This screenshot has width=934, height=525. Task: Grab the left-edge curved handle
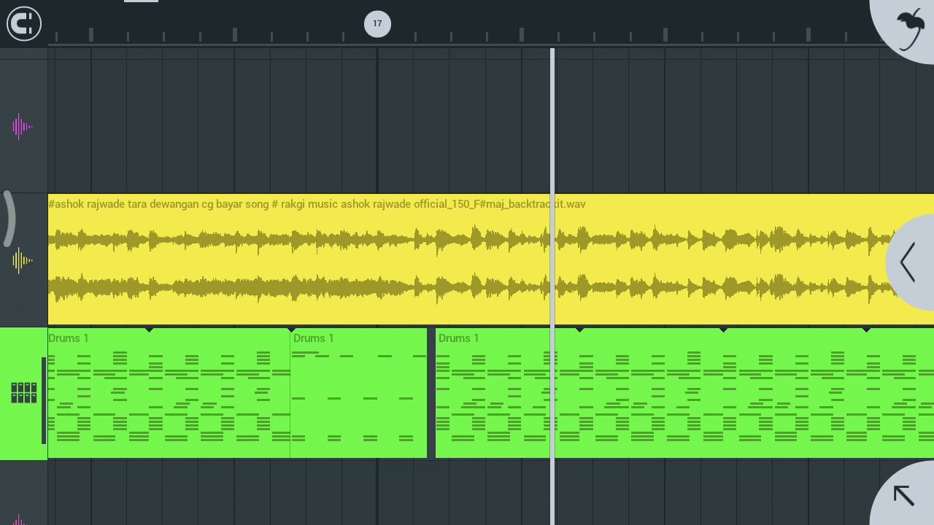point(8,218)
